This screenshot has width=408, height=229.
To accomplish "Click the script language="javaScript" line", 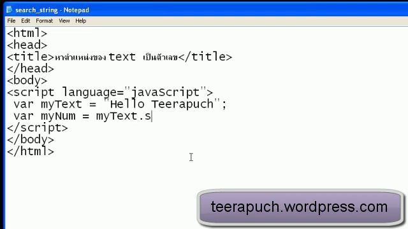I will 110,92.
